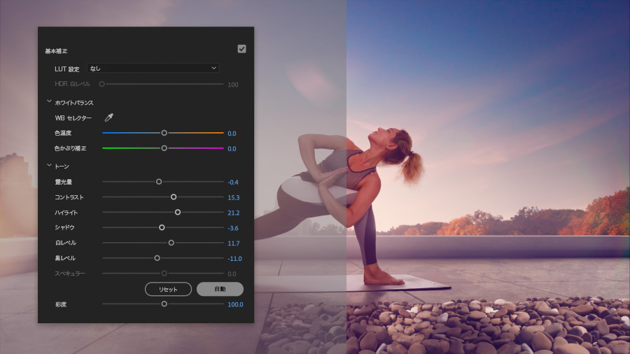Click the リセット button
The width and height of the screenshot is (630, 354).
click(168, 289)
